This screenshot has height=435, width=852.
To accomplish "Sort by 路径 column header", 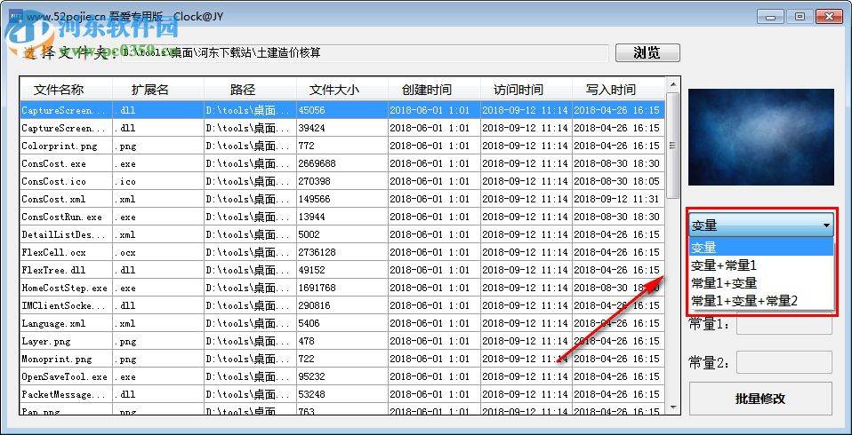I will click(x=250, y=90).
